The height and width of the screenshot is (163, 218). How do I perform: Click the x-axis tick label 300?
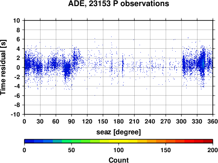coord(181,121)
